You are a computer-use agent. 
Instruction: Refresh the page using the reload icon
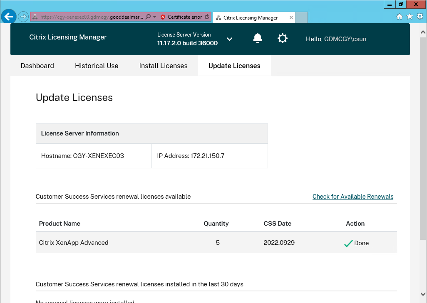click(x=207, y=17)
